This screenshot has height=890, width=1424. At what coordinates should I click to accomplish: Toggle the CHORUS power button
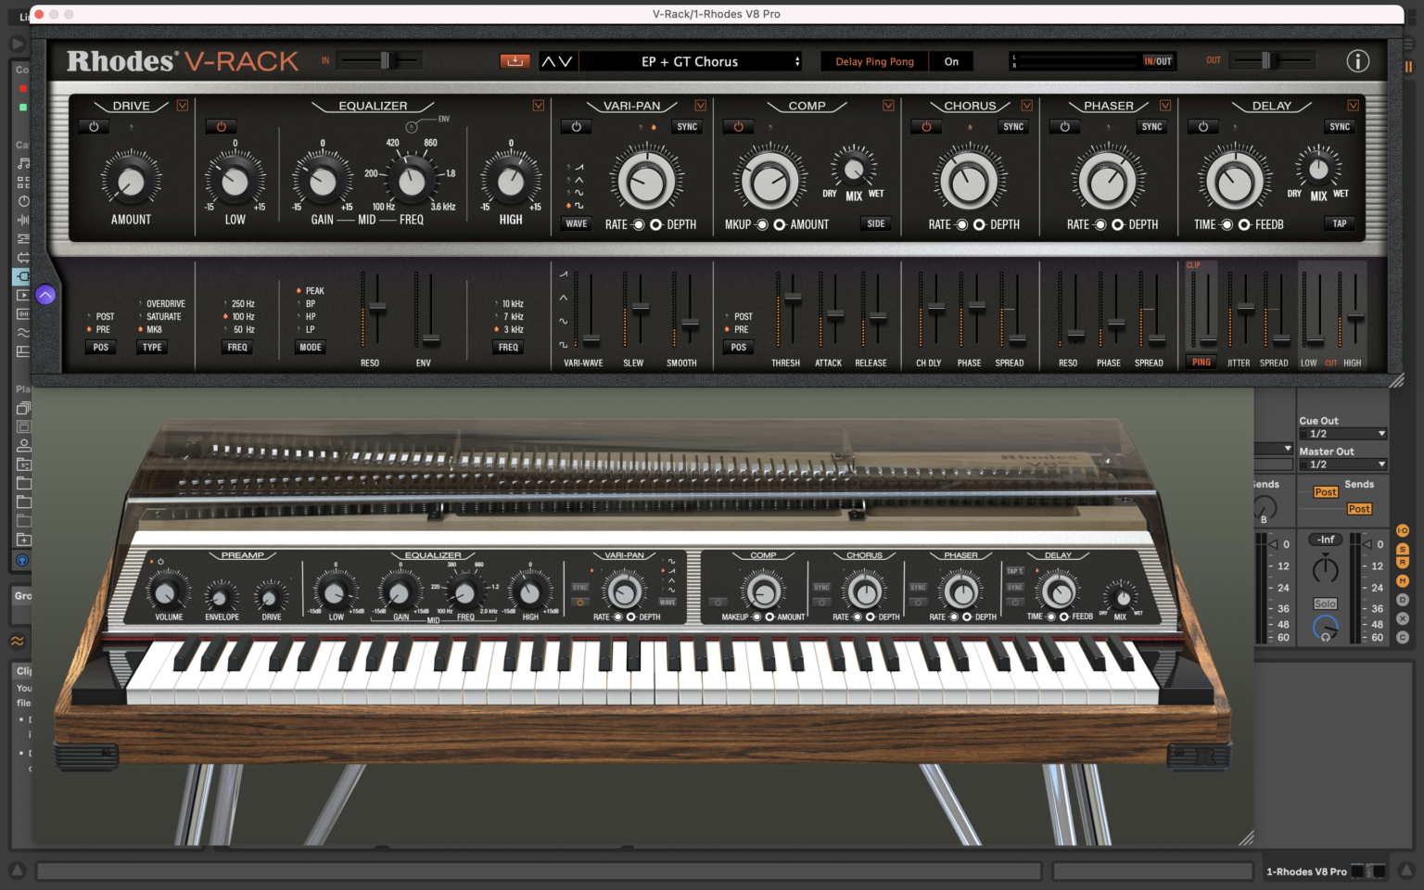click(926, 126)
